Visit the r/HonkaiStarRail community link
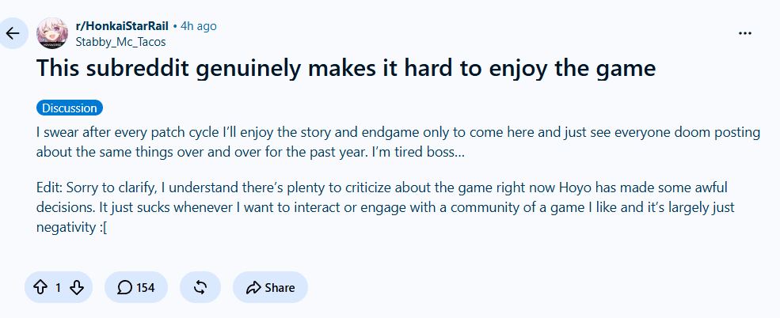780x318 pixels. coord(122,26)
